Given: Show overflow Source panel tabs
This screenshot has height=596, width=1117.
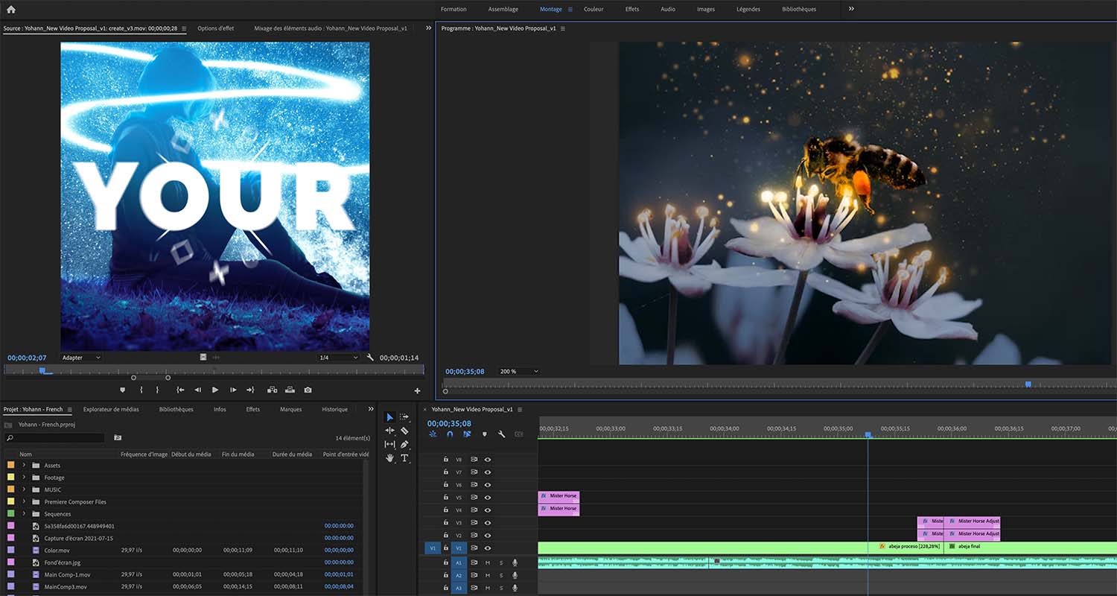Looking at the screenshot, I should [x=428, y=28].
